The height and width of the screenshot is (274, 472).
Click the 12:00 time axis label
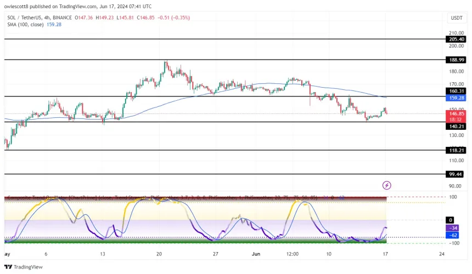pos(292,254)
